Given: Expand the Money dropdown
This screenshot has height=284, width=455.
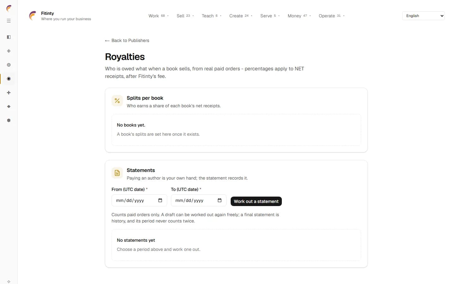Looking at the screenshot, I should 299,16.
